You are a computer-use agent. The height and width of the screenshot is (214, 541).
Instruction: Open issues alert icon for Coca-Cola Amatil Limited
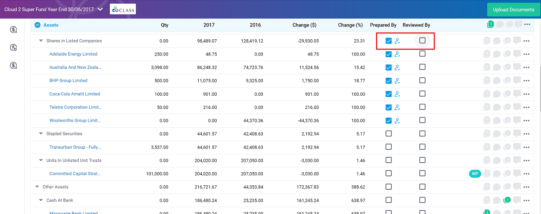(x=508, y=94)
